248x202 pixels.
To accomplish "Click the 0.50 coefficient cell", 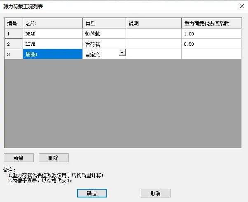I will click(x=211, y=44).
